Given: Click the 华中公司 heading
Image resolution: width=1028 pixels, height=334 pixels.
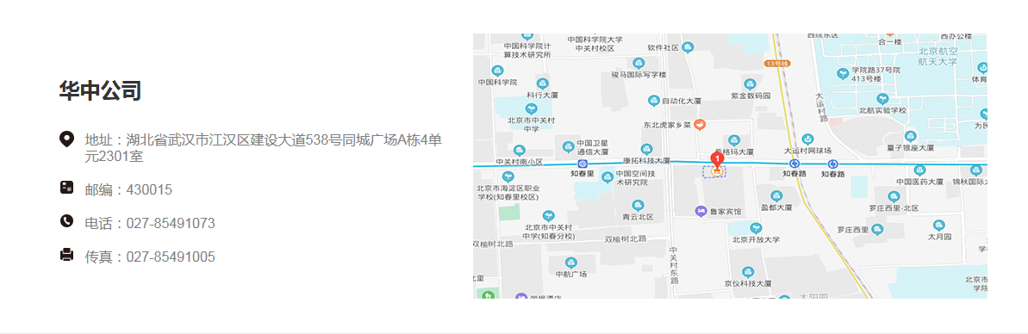Looking at the screenshot, I should (x=100, y=90).
